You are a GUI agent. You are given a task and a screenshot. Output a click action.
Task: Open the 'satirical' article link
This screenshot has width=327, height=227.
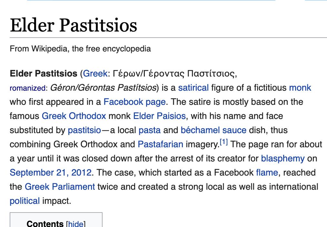[193, 88]
